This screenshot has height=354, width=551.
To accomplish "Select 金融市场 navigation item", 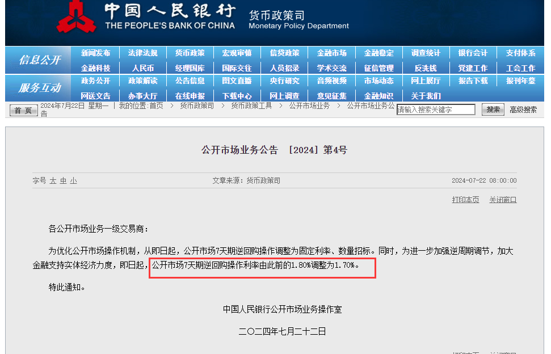I will point(332,53).
